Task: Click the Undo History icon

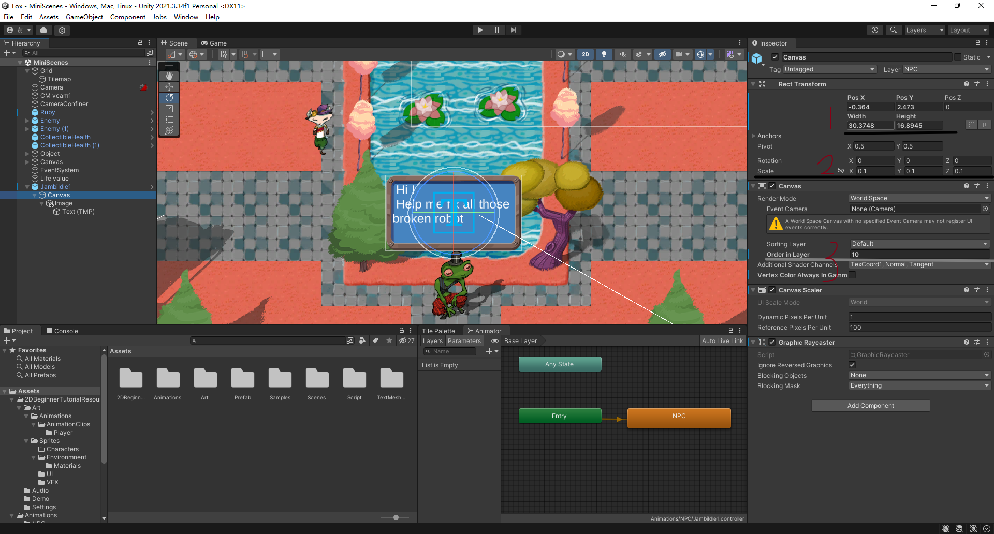Action: (875, 30)
